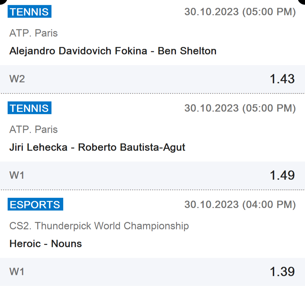This screenshot has height=286, width=305.
Task: Click the date of the Fokina–Shelton match
Action: click(240, 12)
